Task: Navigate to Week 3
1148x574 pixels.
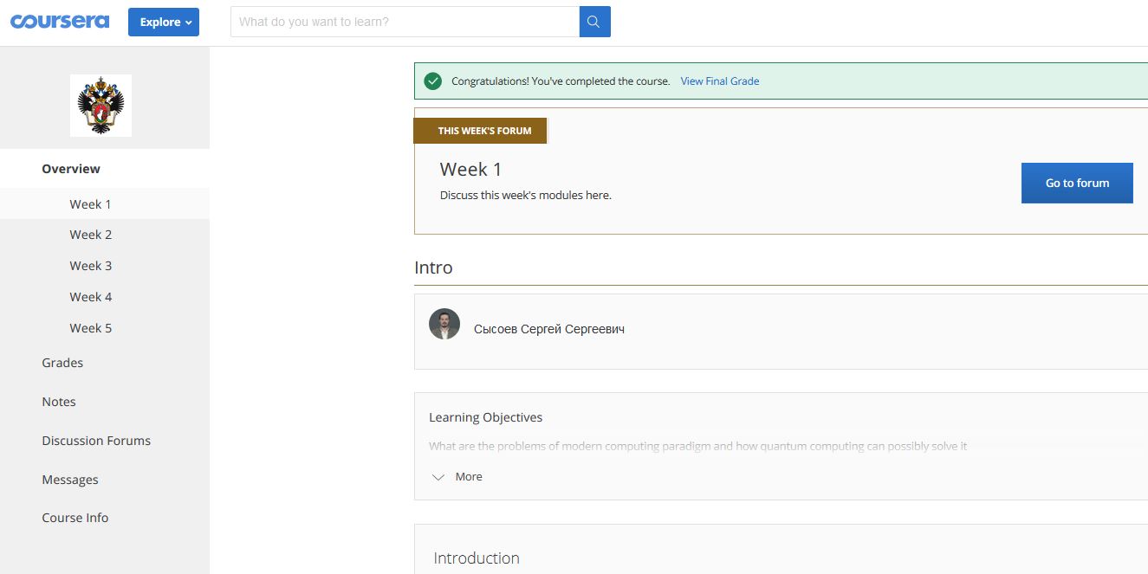Action: (91, 266)
